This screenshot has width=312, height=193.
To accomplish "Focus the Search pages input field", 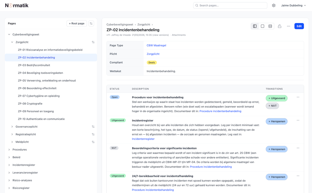I will point(230,5).
